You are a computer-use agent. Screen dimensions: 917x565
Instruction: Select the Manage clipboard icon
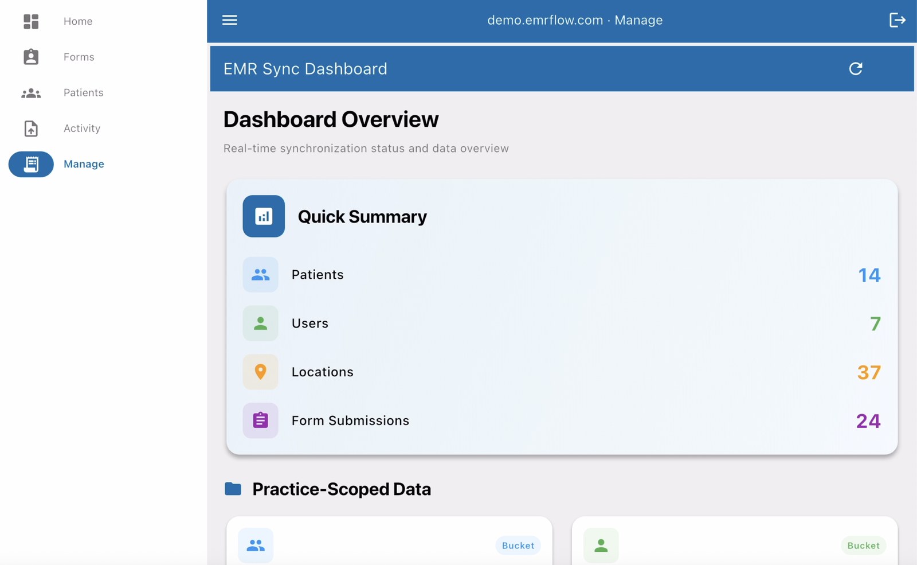click(x=31, y=164)
